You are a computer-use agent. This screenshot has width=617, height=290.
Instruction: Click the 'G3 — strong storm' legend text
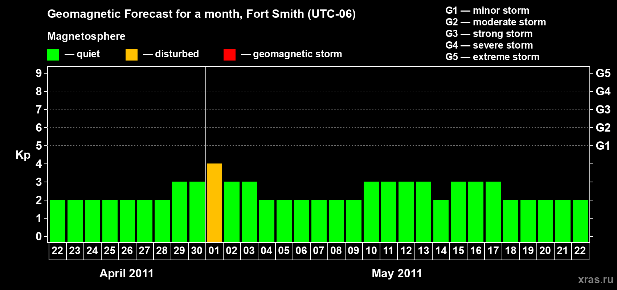[489, 34]
